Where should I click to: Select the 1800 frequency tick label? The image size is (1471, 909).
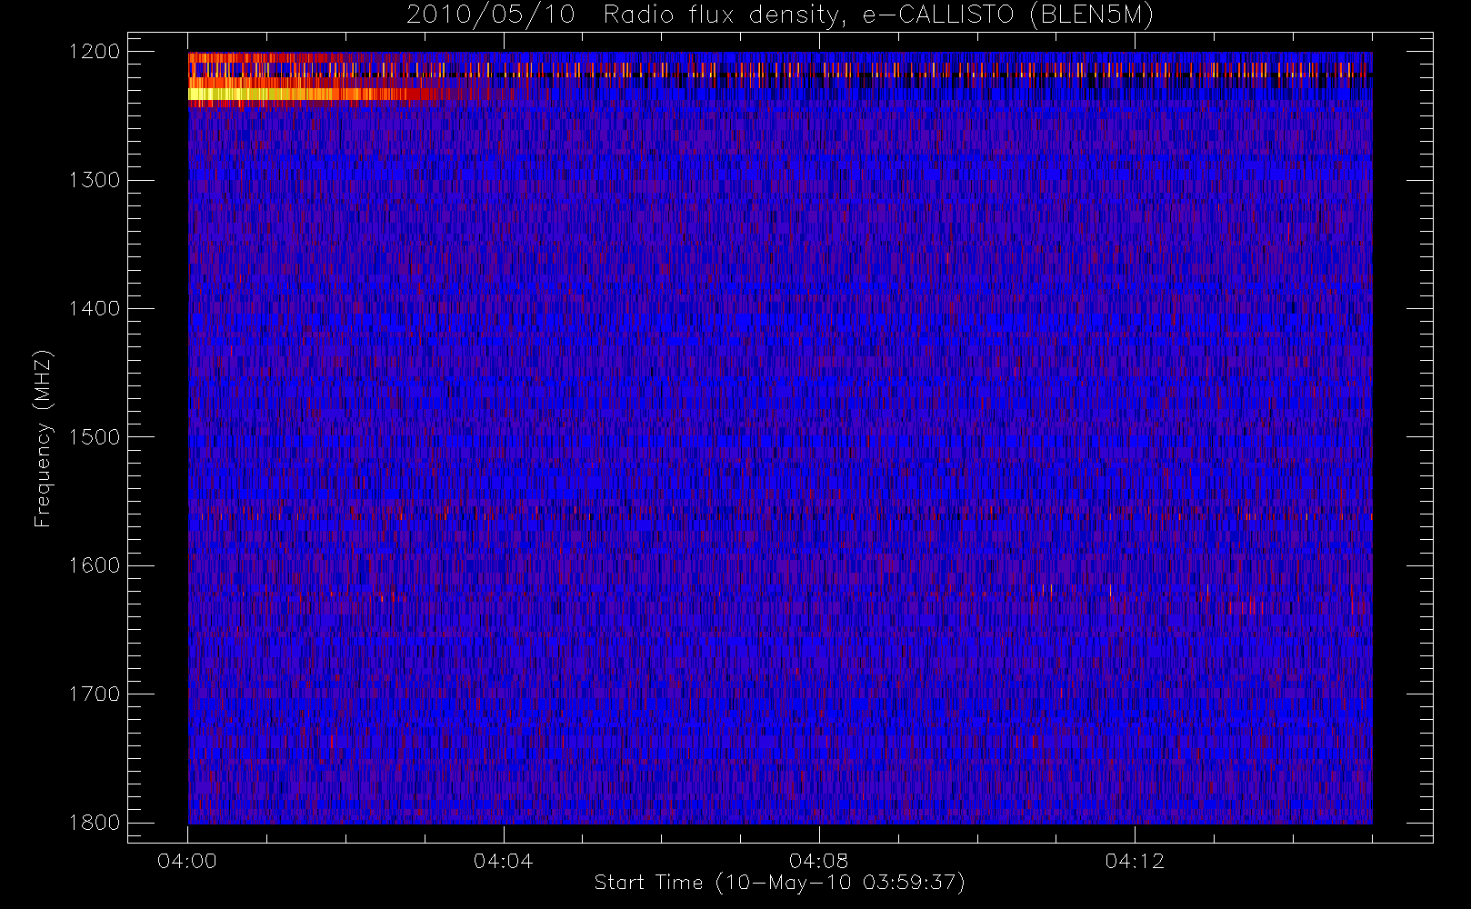pyautogui.click(x=95, y=822)
